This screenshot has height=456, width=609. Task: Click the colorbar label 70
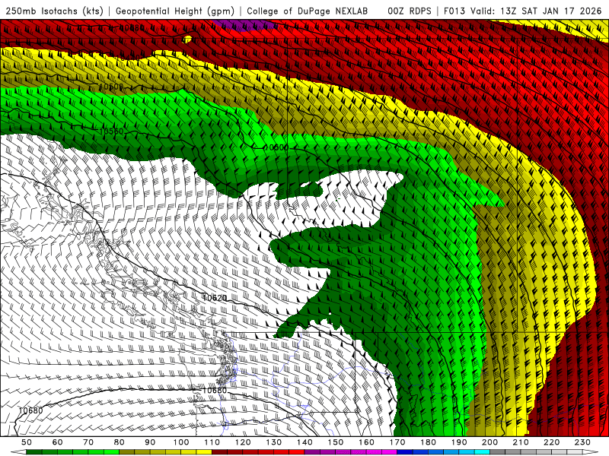[x=88, y=442]
